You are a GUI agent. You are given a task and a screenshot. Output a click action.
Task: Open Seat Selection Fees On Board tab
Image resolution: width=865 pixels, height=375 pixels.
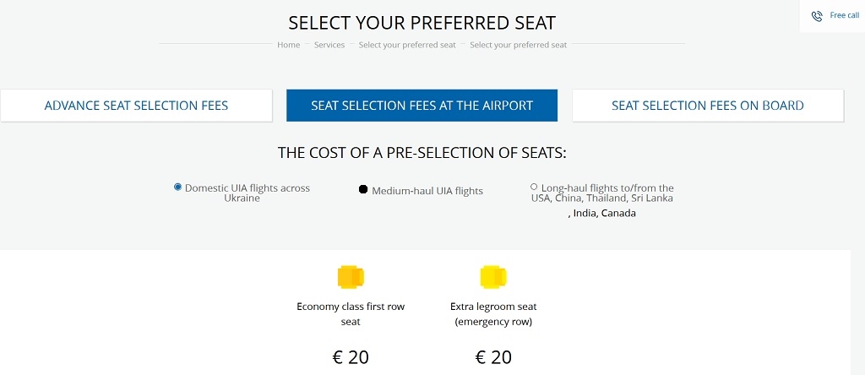pos(708,106)
